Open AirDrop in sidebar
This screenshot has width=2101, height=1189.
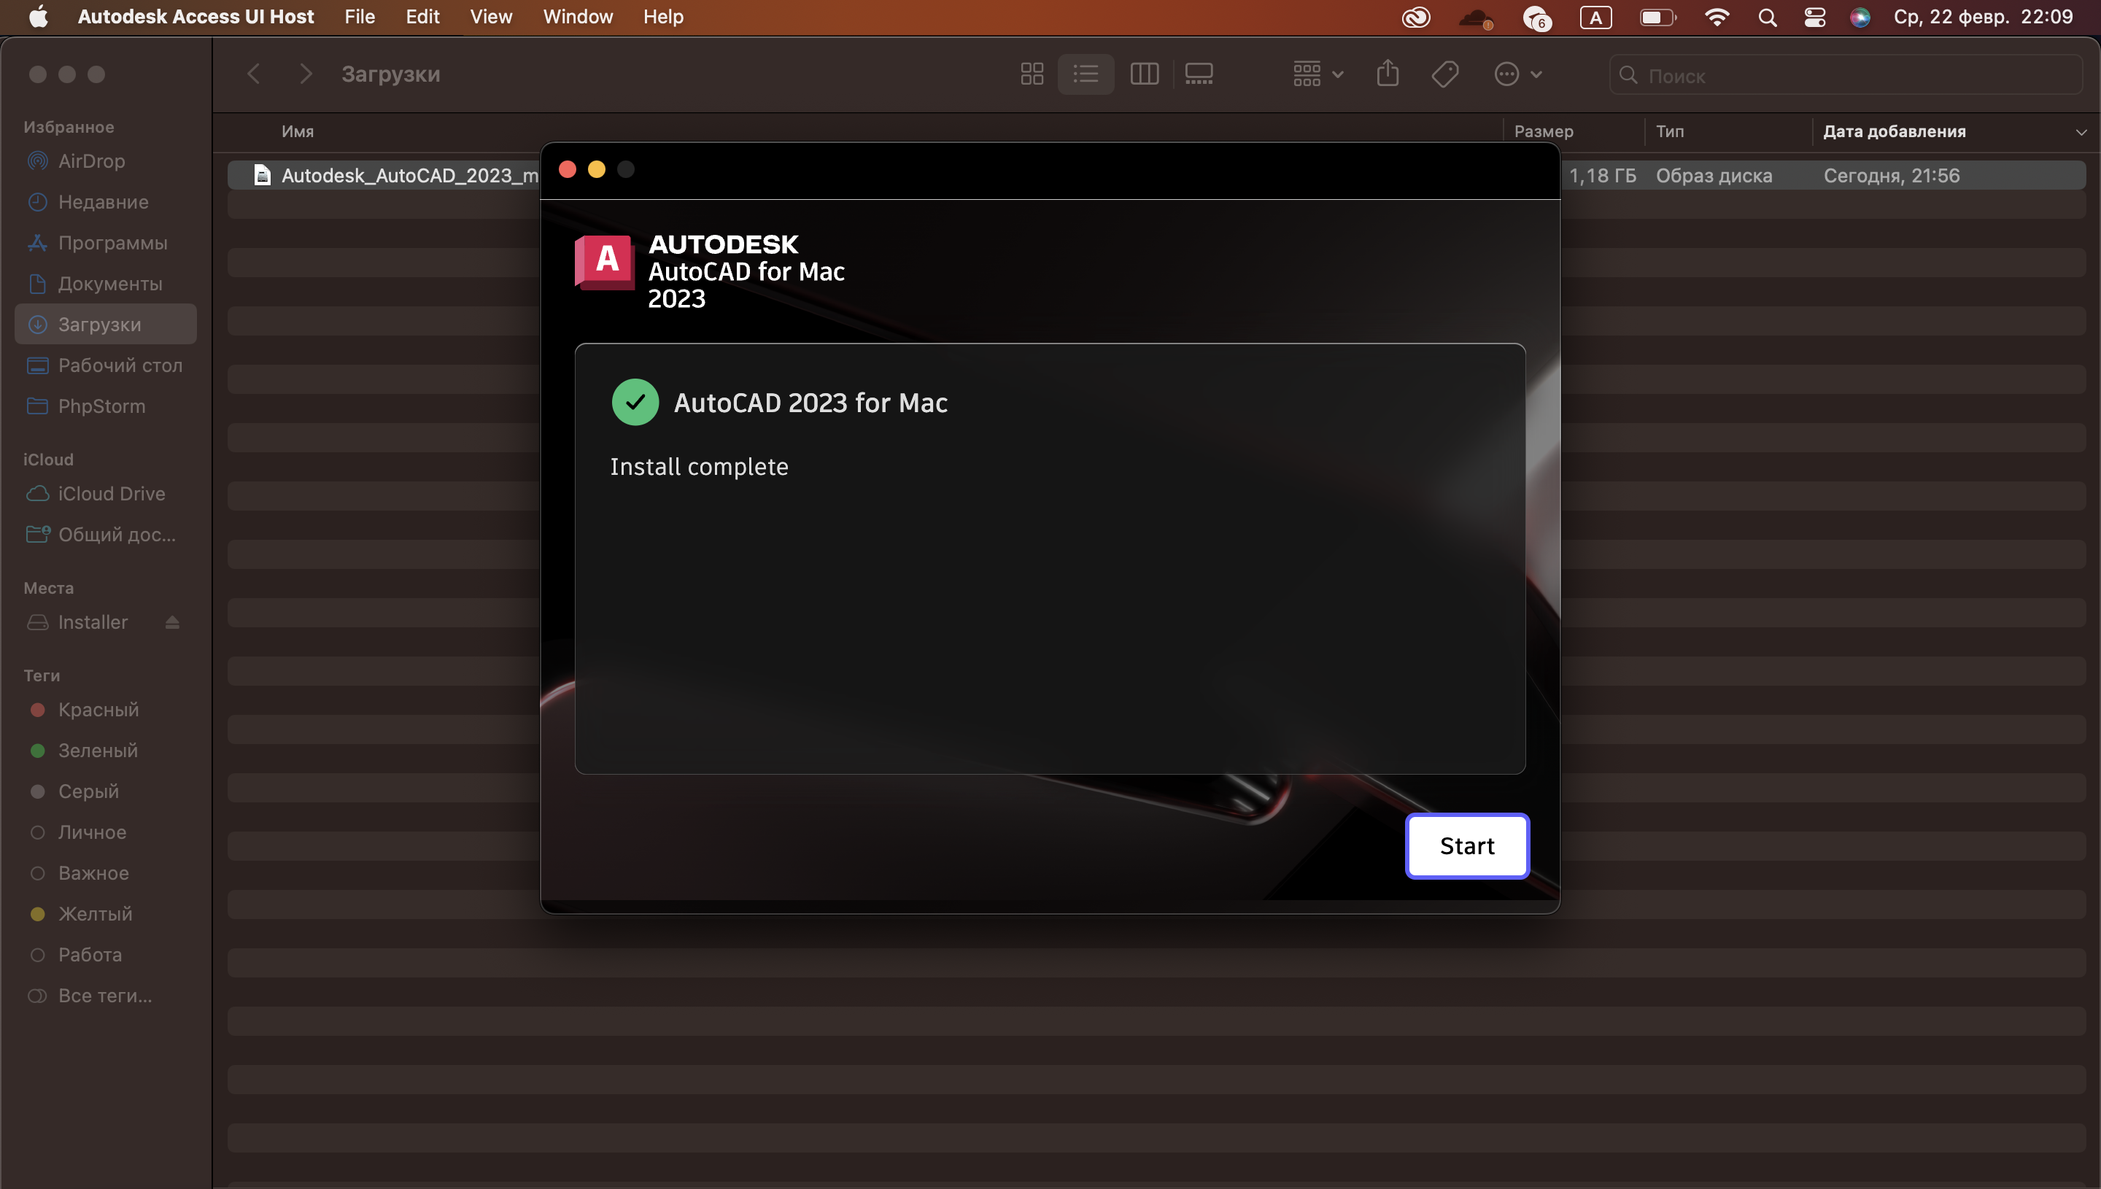tap(91, 161)
